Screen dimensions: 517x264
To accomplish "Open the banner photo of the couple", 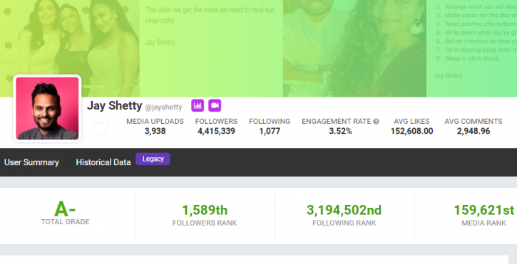I will [354, 48].
